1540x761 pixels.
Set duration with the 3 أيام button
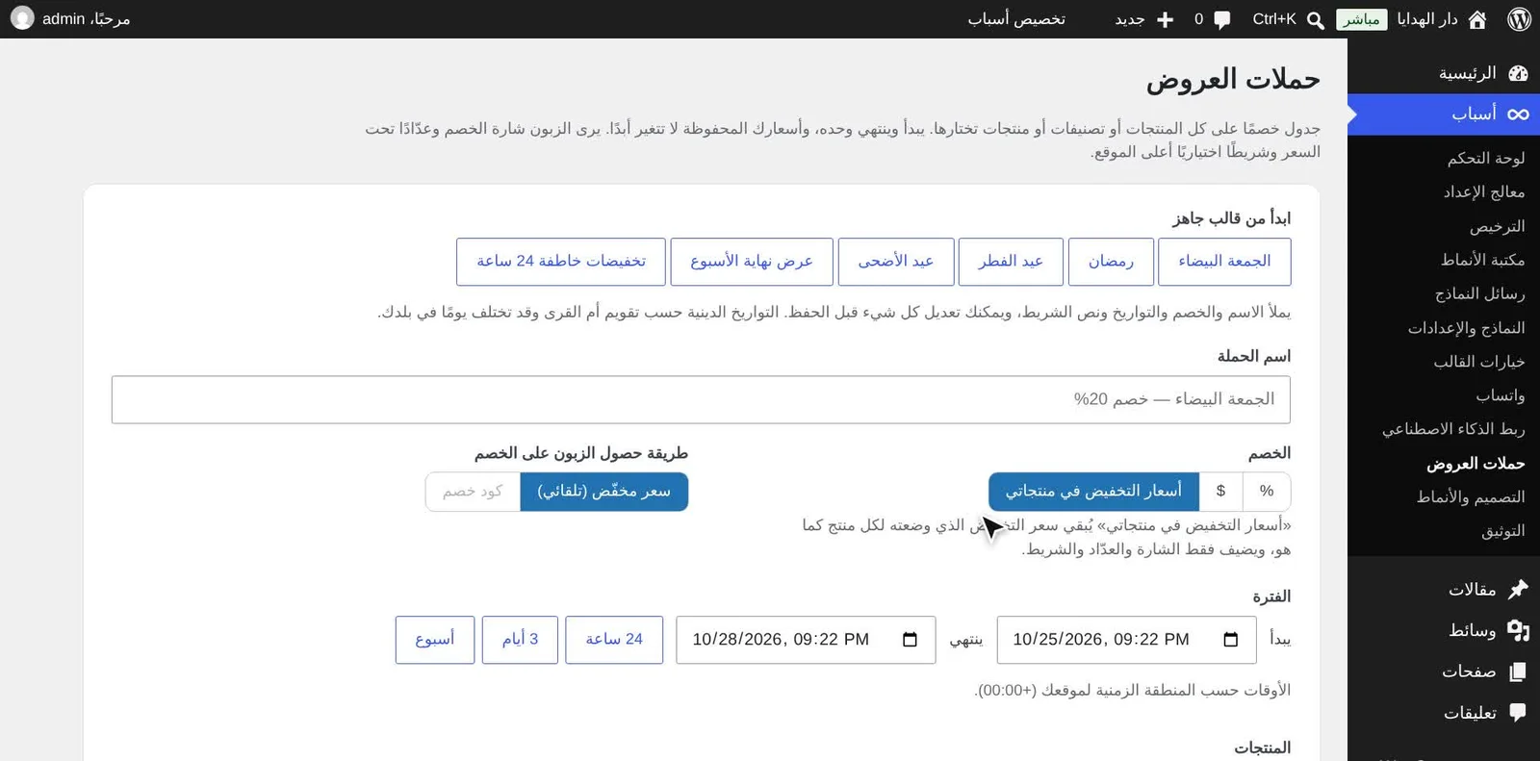520,640
